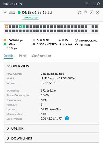Image resolution: width=103 pixels, height=146 pixels.
Task: Switch to the Ports tab
Action: pyautogui.click(x=23, y=56)
